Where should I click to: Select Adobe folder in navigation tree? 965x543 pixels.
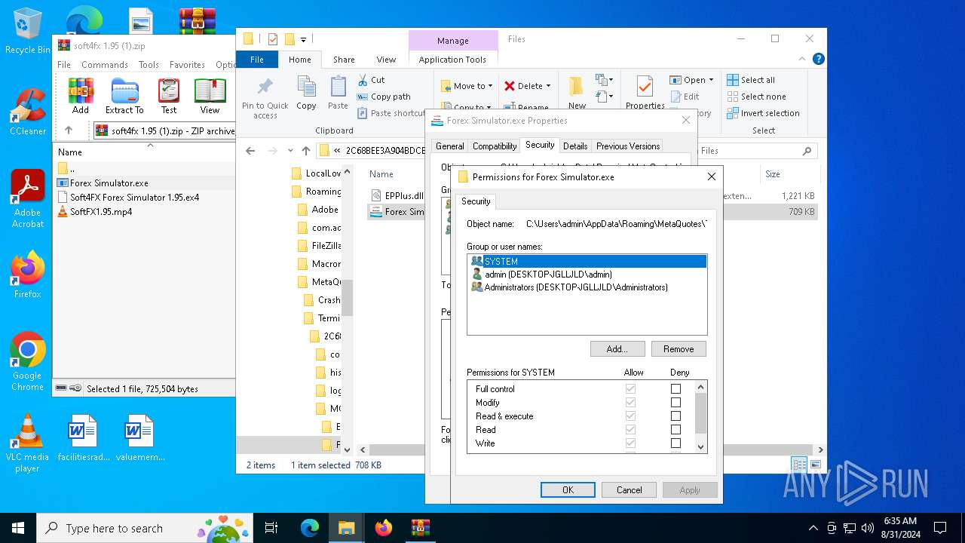pyautogui.click(x=318, y=210)
